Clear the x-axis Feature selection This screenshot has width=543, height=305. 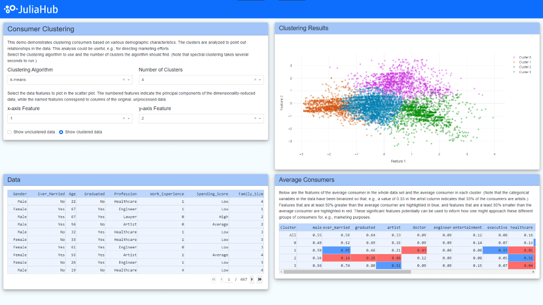[124, 119]
